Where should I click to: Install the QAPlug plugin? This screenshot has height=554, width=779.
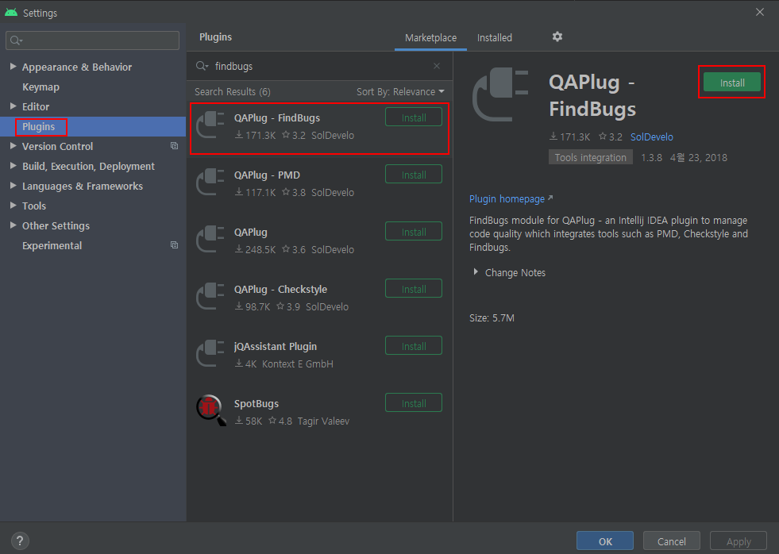[x=414, y=232]
